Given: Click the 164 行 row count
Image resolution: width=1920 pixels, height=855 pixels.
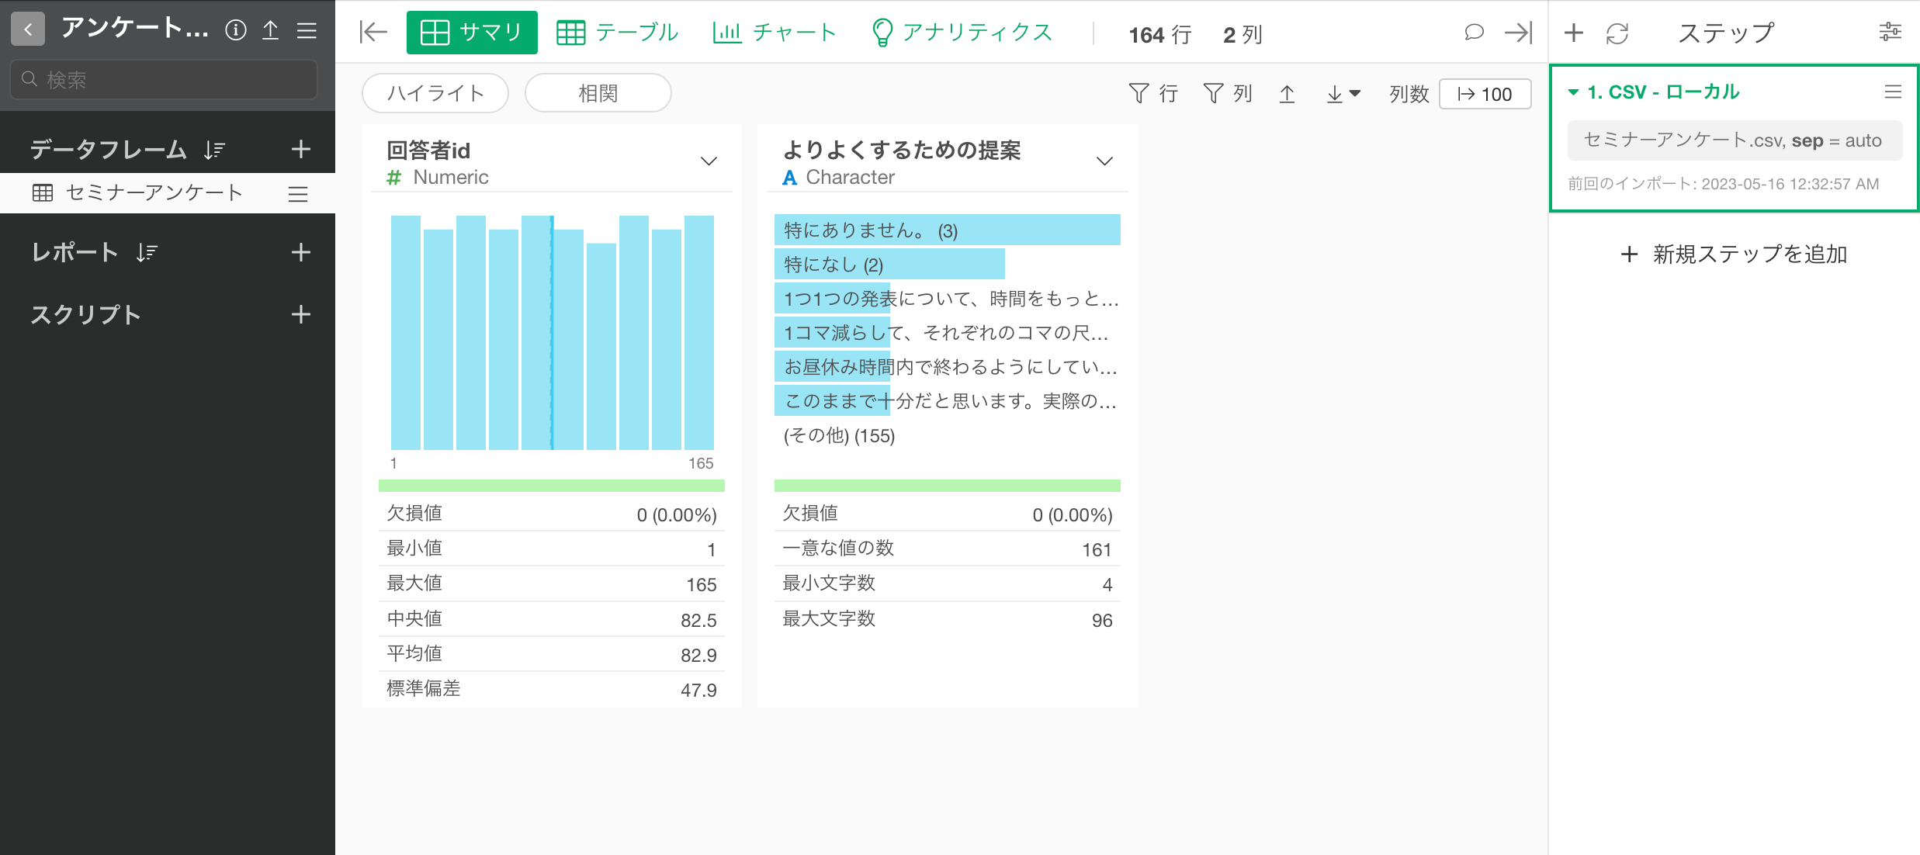Looking at the screenshot, I should tap(1159, 34).
